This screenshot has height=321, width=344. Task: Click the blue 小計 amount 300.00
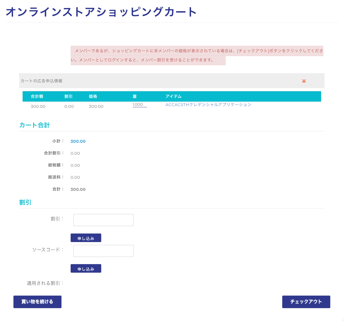(x=78, y=141)
